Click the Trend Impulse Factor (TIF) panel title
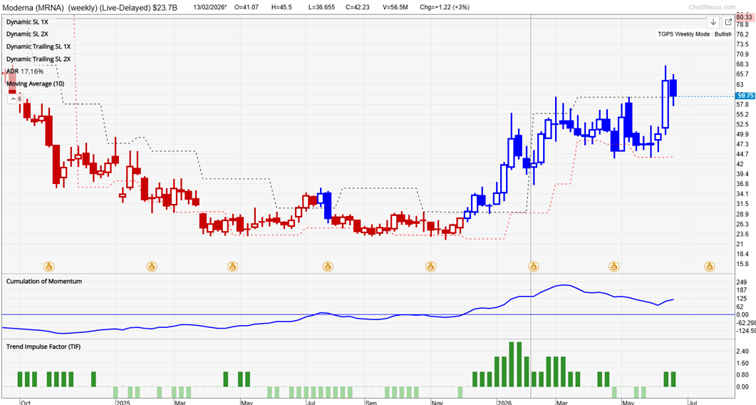Viewport: 756px width, 405px height. tap(43, 347)
